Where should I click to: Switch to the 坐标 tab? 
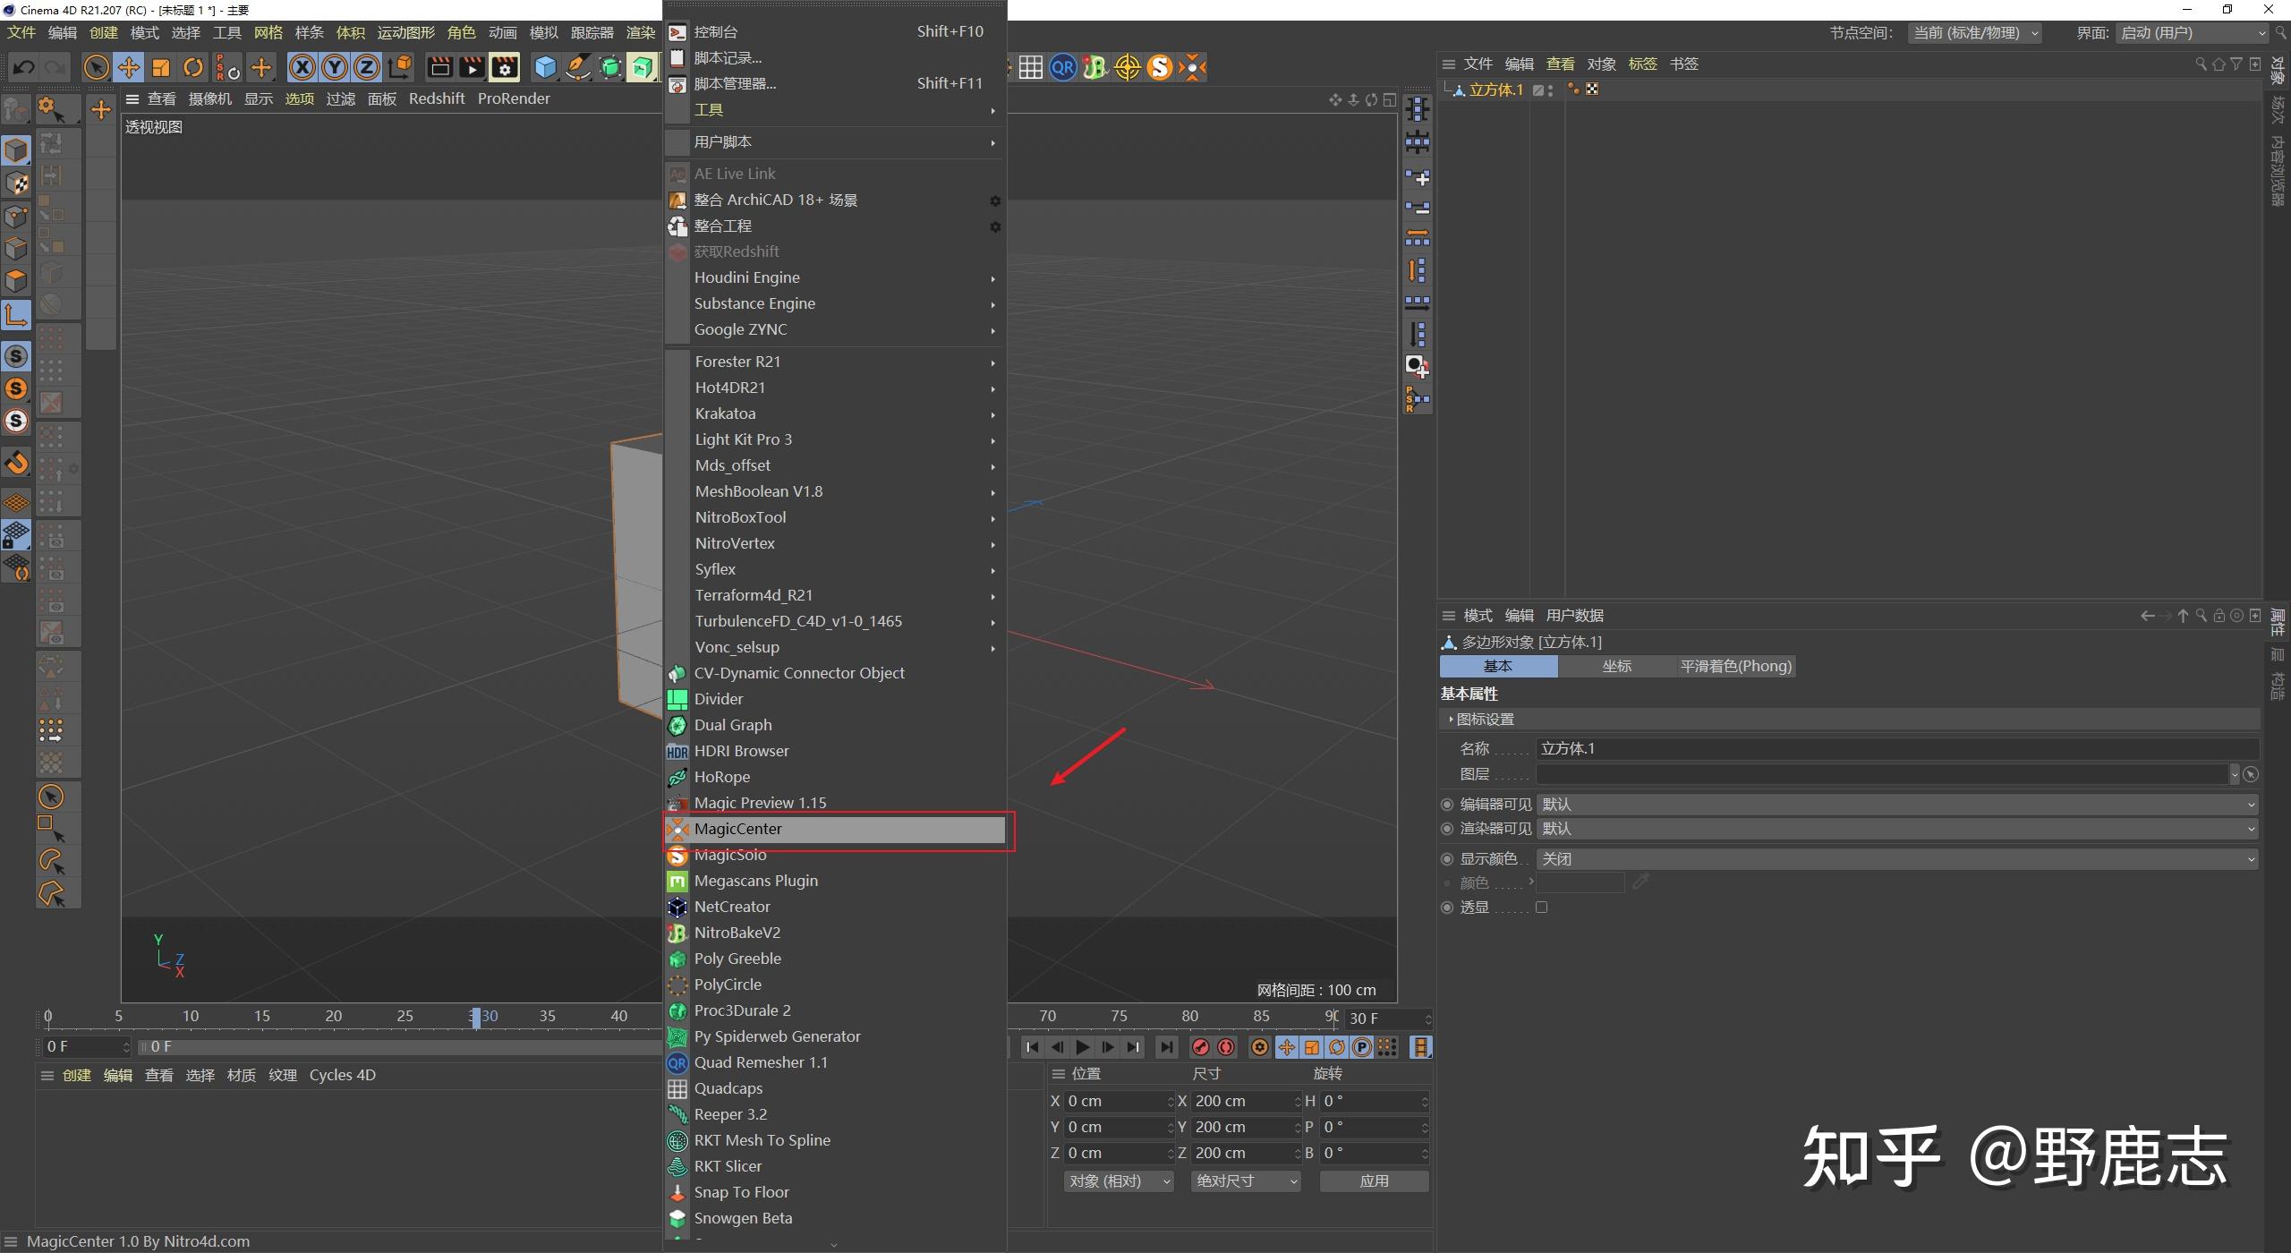tap(1616, 666)
